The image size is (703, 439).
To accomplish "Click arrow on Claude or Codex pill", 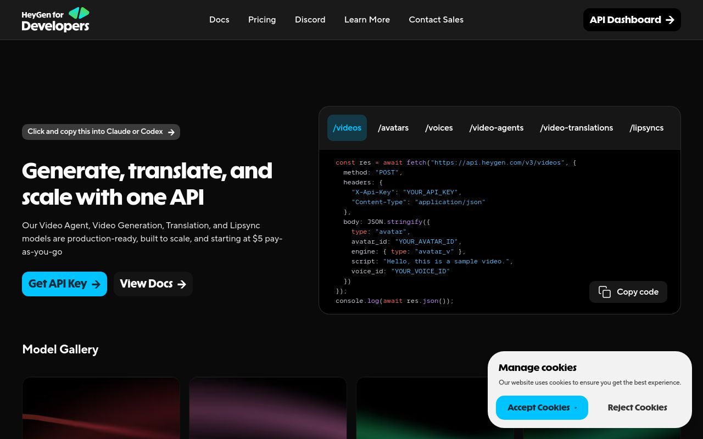I will click(x=171, y=132).
